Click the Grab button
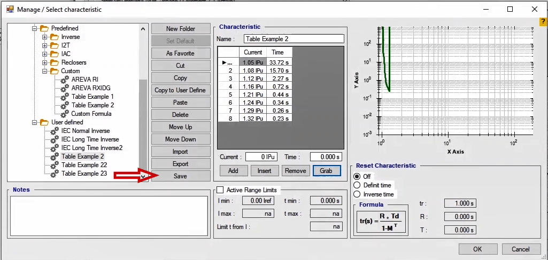Viewport: 548px width, 260px height. pyautogui.click(x=327, y=171)
